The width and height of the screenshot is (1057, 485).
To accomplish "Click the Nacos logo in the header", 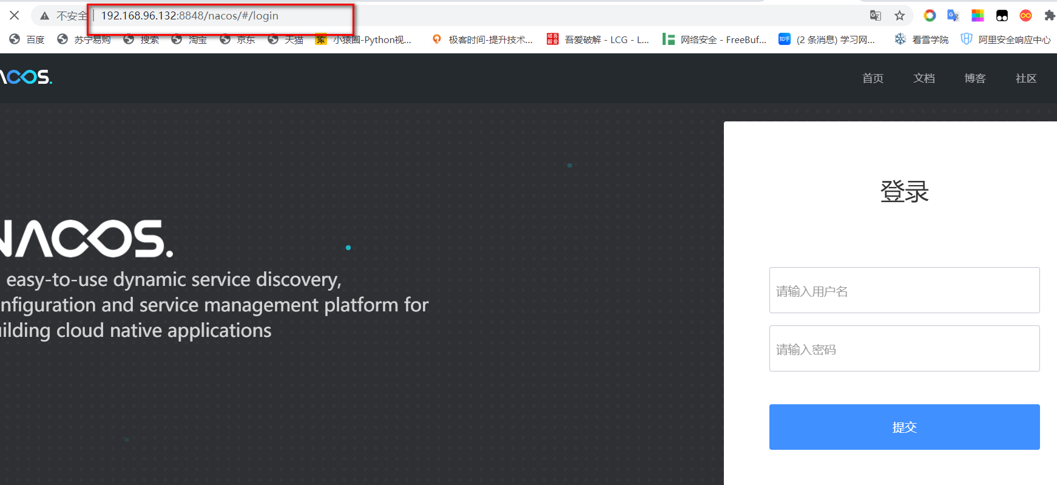I will [x=26, y=77].
